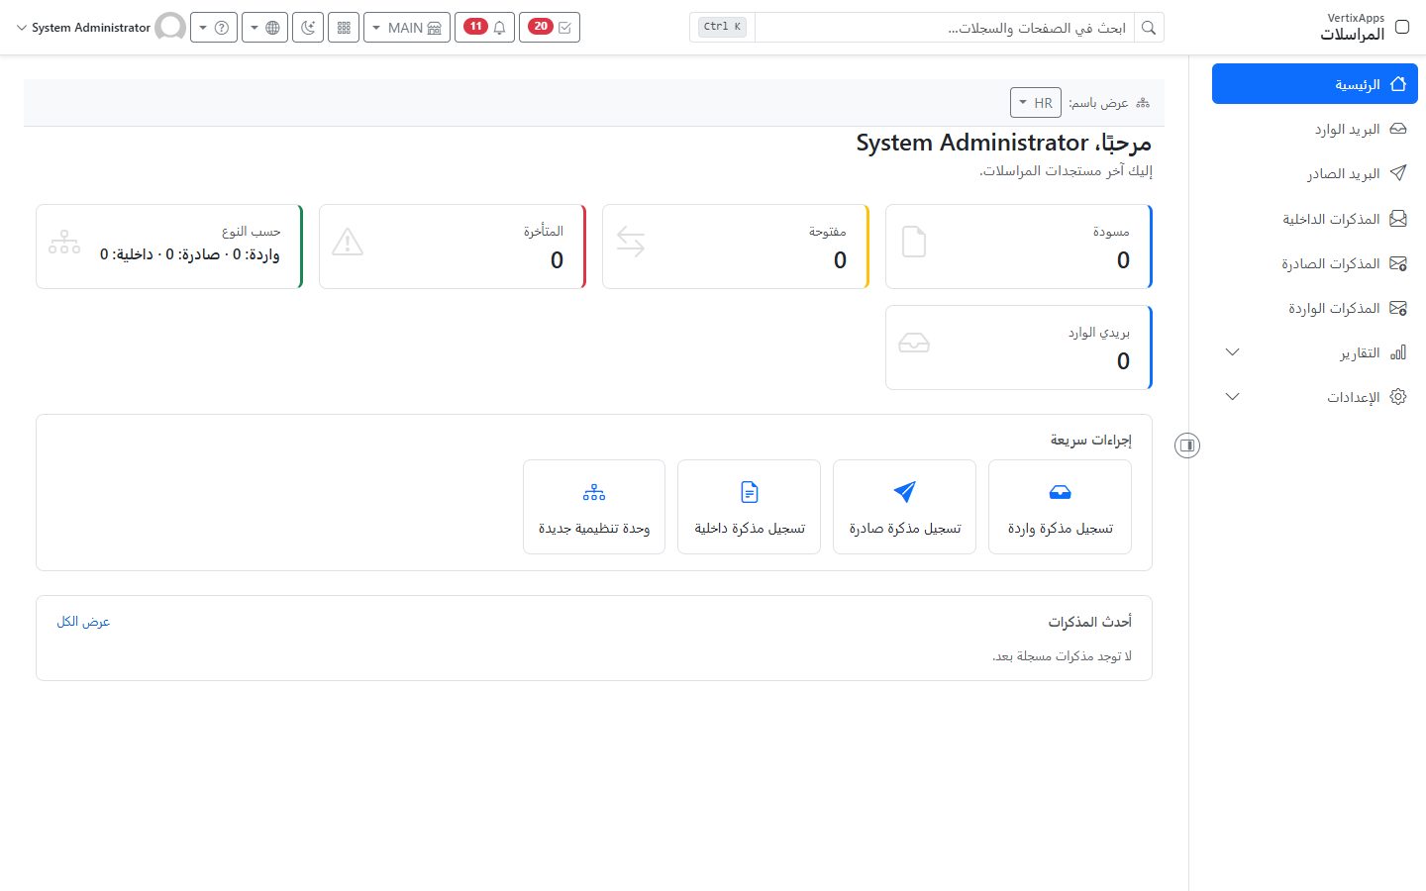Open the help question-mark dropdown
The image size is (1426, 891).
click(x=213, y=28)
